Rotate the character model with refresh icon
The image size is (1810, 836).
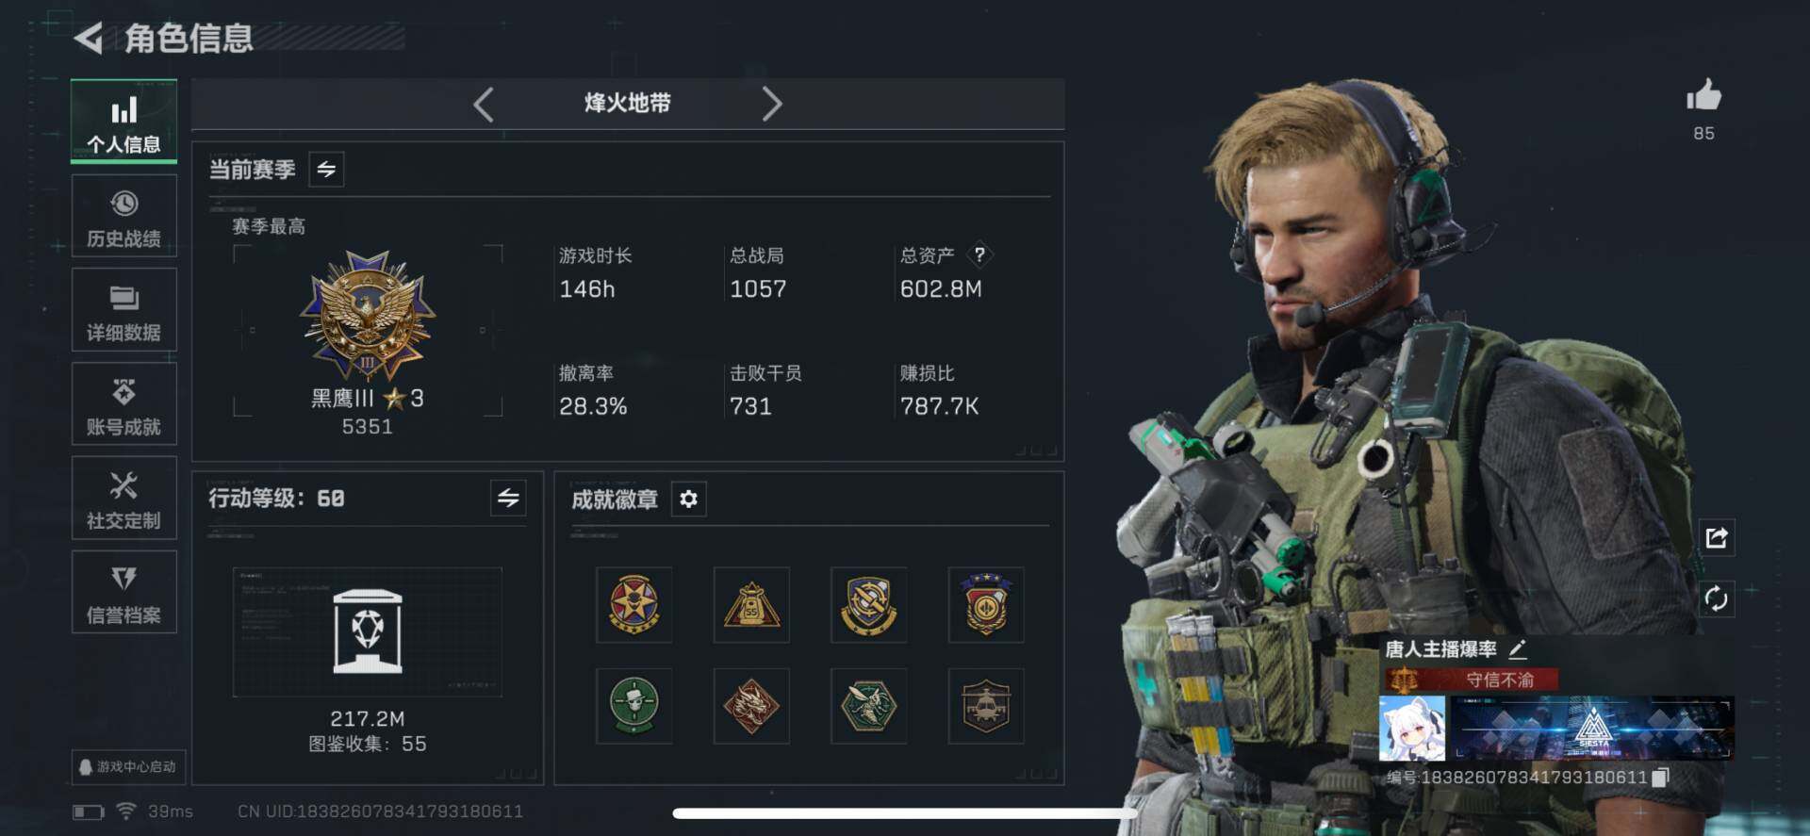(x=1716, y=598)
